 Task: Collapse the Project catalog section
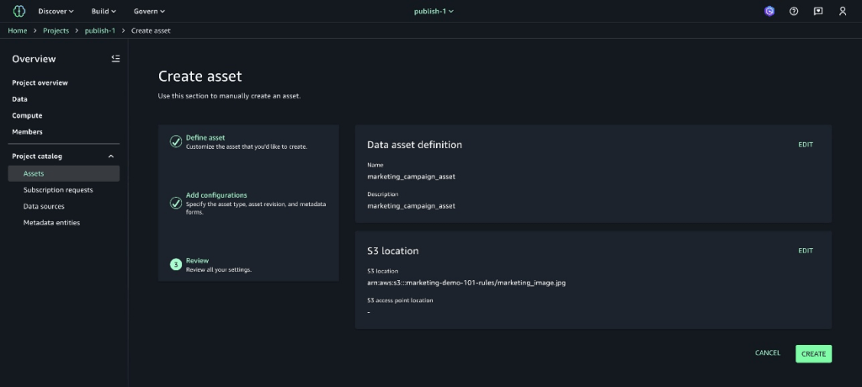tap(110, 156)
